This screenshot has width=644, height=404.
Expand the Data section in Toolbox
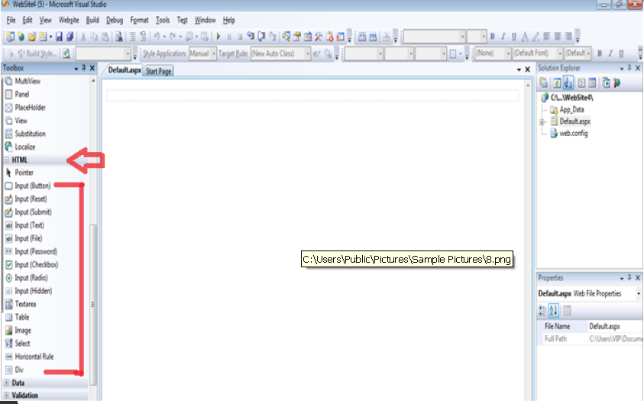click(x=7, y=383)
